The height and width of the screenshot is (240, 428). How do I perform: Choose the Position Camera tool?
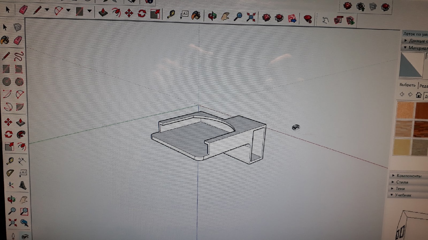pyautogui.click(x=13, y=236)
